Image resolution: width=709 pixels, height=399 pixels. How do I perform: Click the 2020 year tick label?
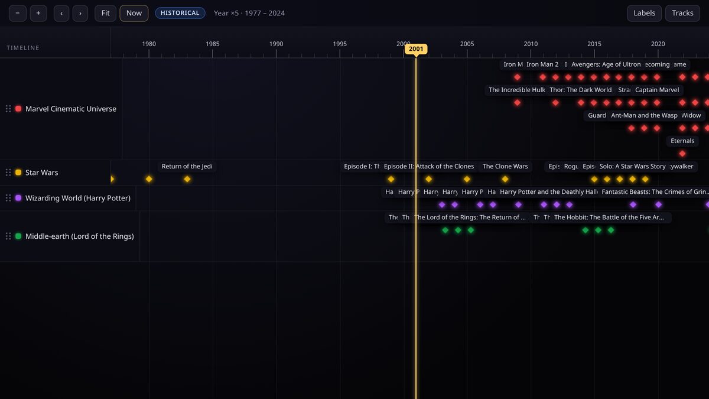[658, 44]
